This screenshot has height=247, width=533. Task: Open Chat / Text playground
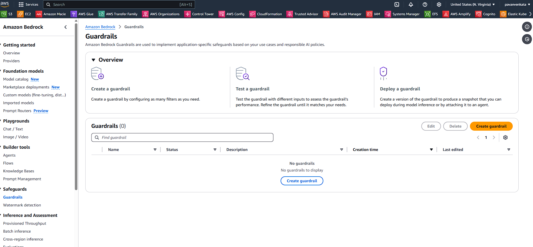coord(13,129)
